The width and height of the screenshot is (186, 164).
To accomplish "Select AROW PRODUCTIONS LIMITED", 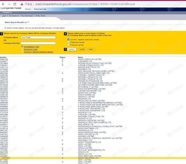I will click(x=92, y=132).
